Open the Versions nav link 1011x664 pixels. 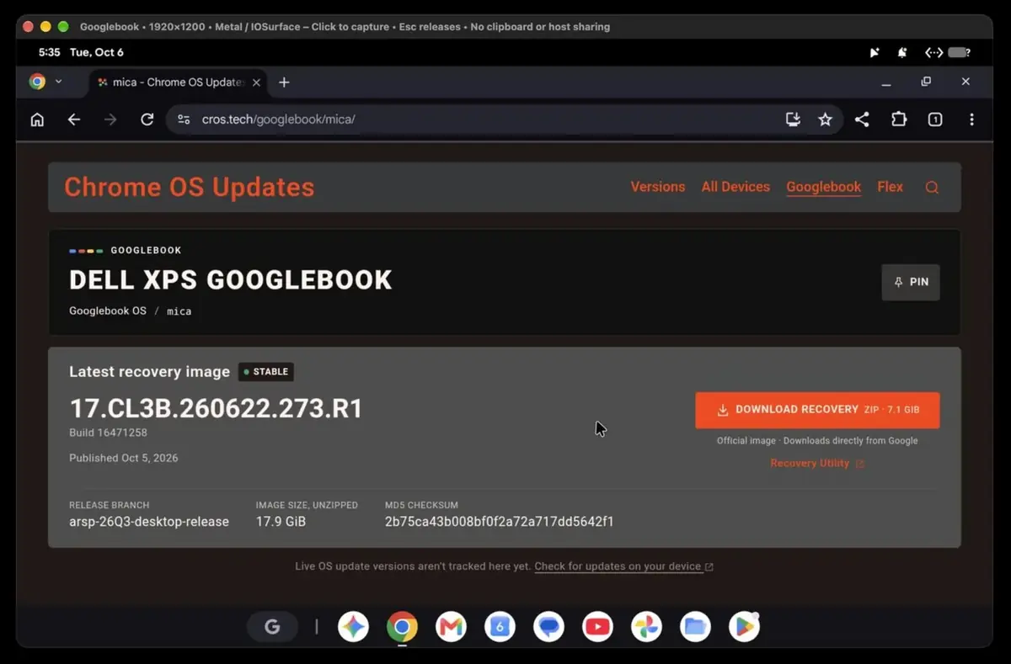click(x=658, y=187)
